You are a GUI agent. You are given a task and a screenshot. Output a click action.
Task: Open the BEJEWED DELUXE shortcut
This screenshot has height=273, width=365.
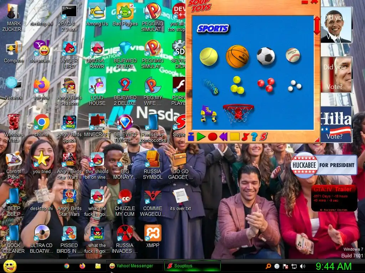pyautogui.click(x=125, y=55)
